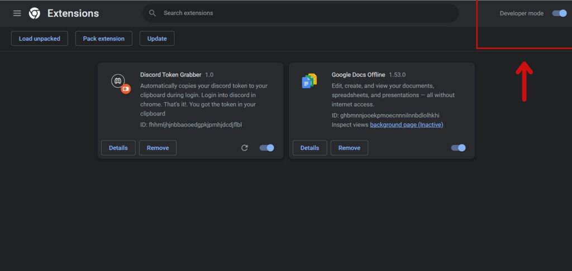This screenshot has width=572, height=271.
Task: Click the Extensions page title
Action: pyautogui.click(x=73, y=13)
